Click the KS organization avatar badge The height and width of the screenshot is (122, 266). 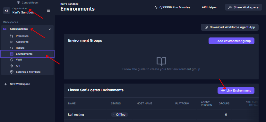[x=6, y=11]
